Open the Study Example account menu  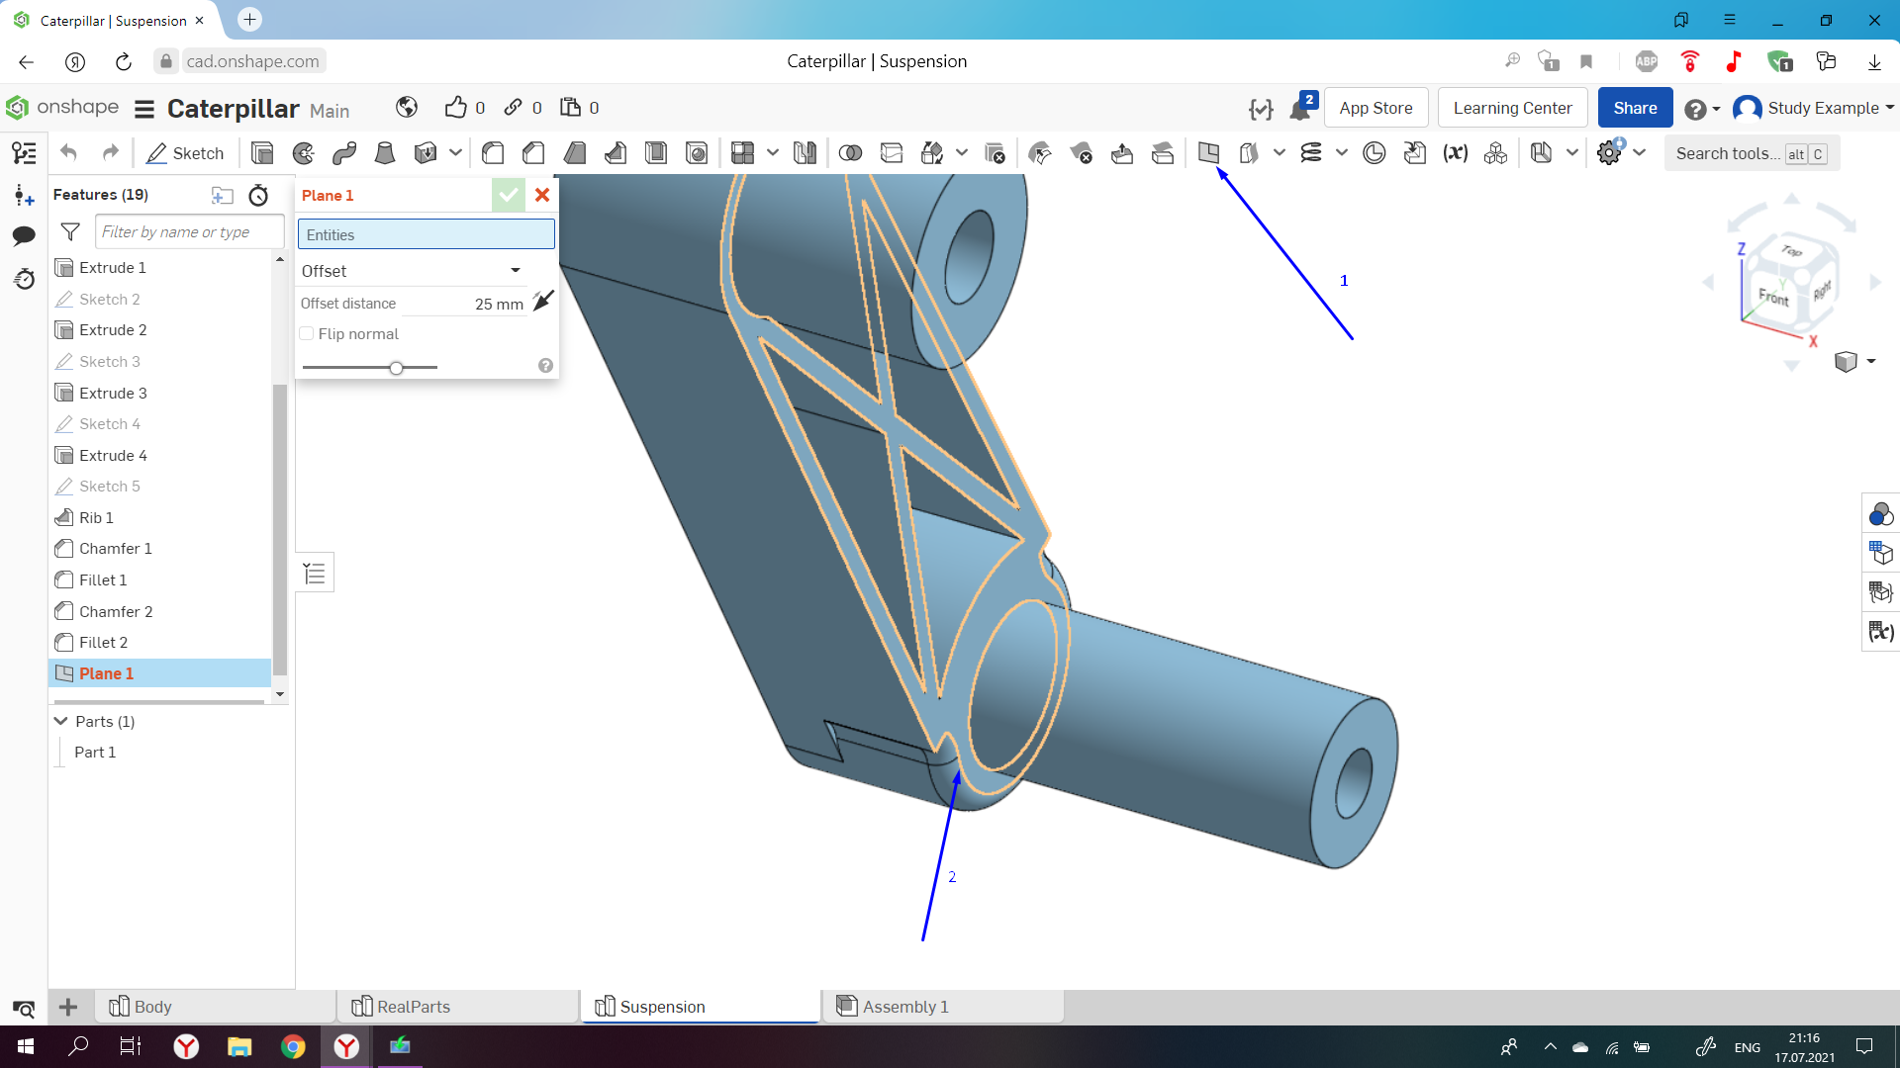click(x=1814, y=108)
